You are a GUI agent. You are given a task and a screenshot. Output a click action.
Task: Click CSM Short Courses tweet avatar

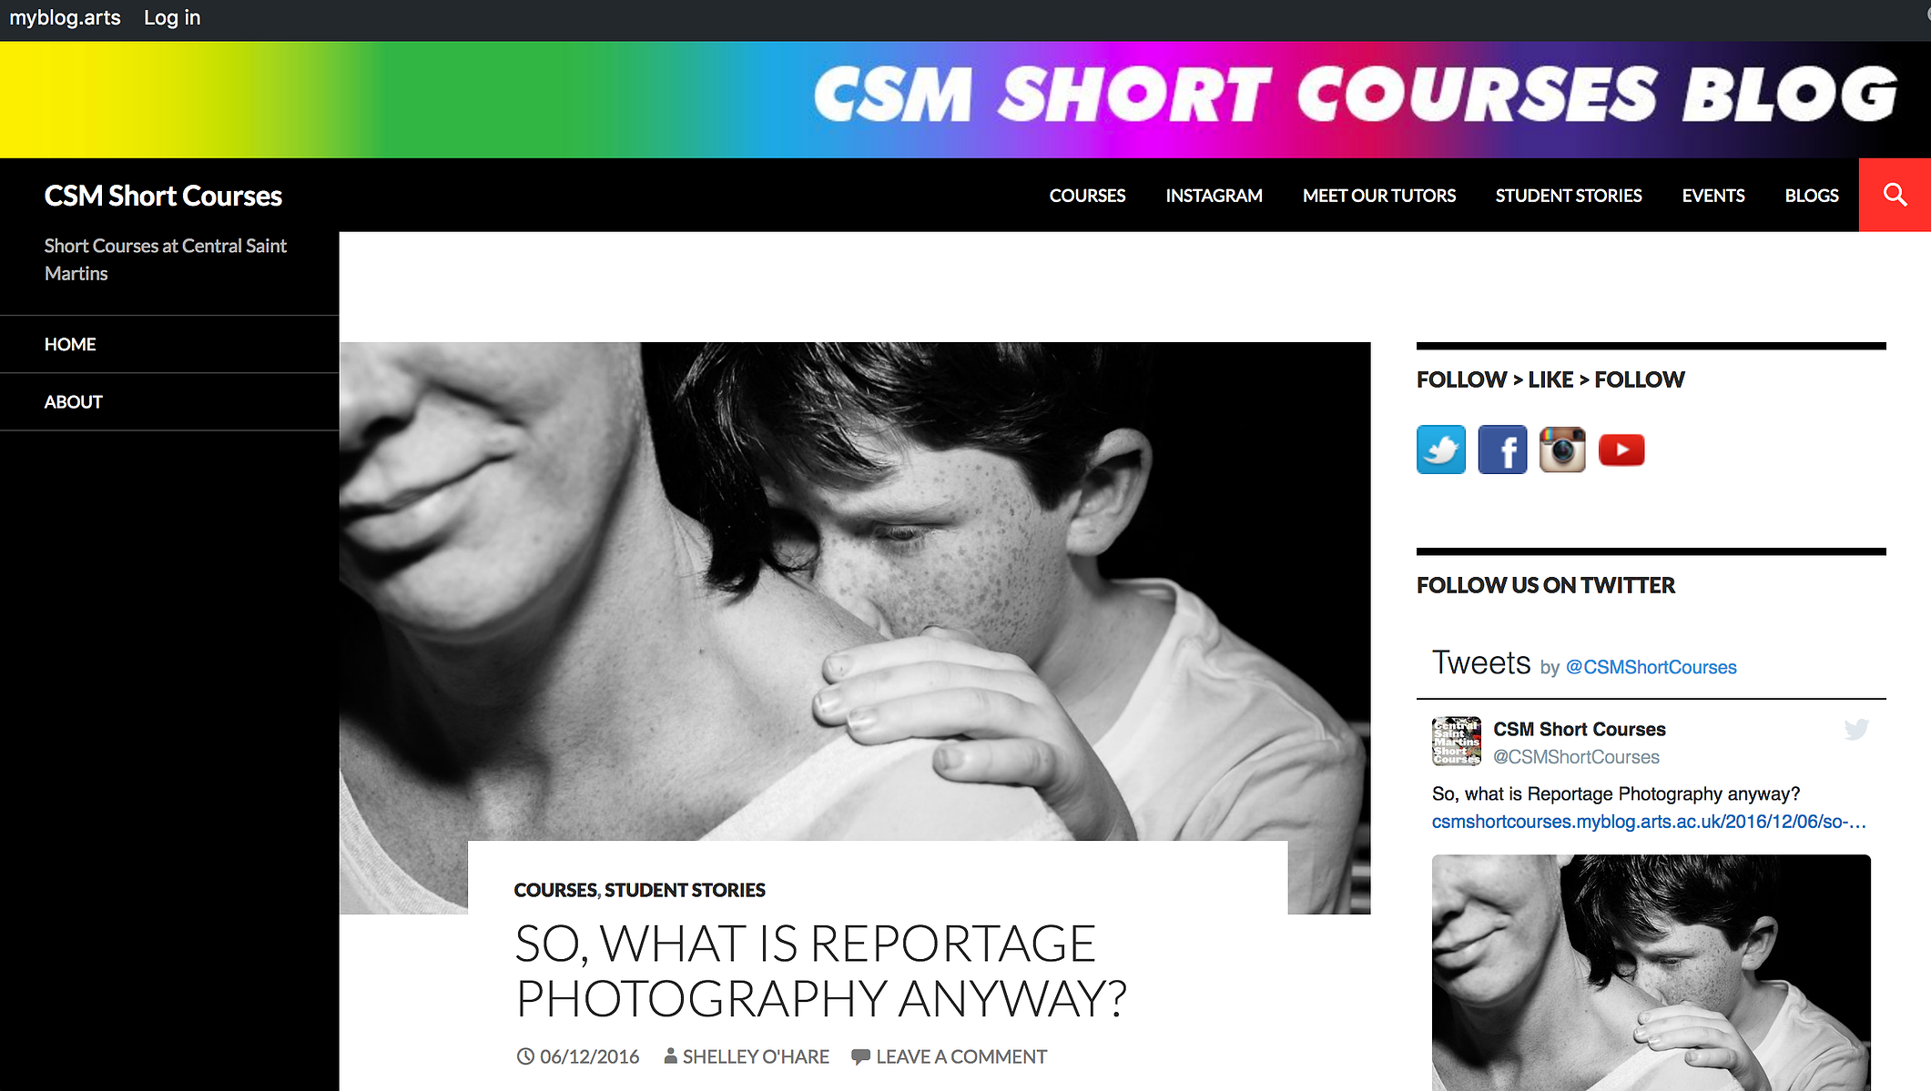pyautogui.click(x=1457, y=741)
